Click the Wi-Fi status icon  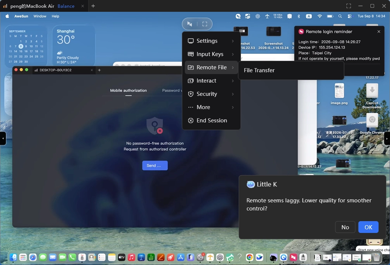click(320, 16)
